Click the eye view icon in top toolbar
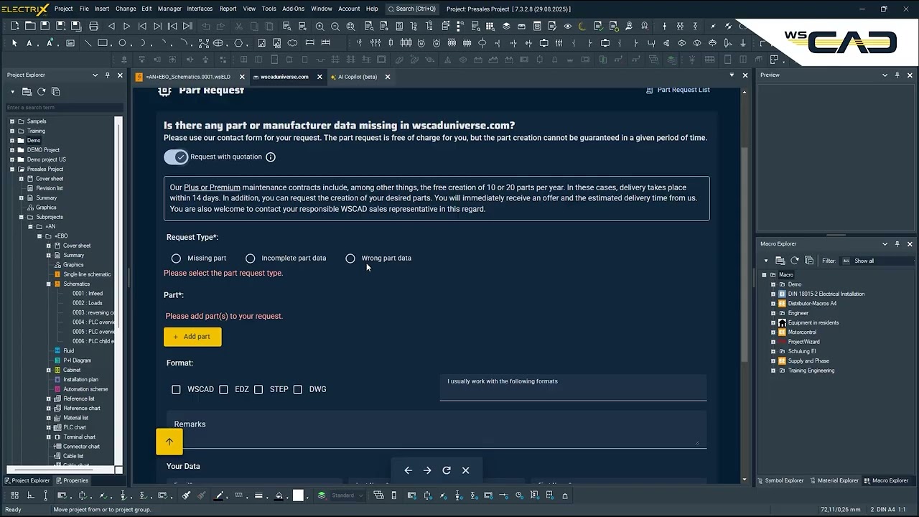The width and height of the screenshot is (919, 517). pos(567,26)
